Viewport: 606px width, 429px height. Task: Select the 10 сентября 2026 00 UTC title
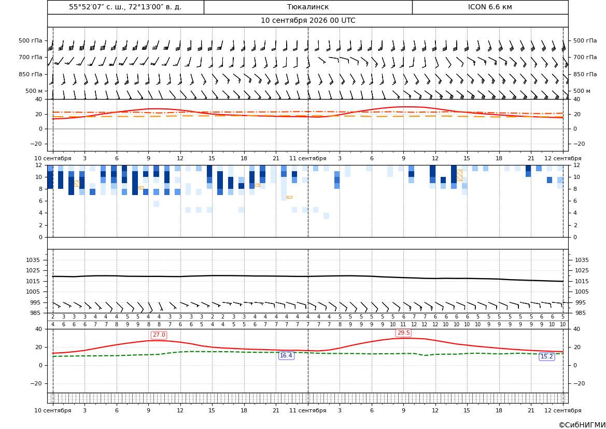pyautogui.click(x=308, y=21)
